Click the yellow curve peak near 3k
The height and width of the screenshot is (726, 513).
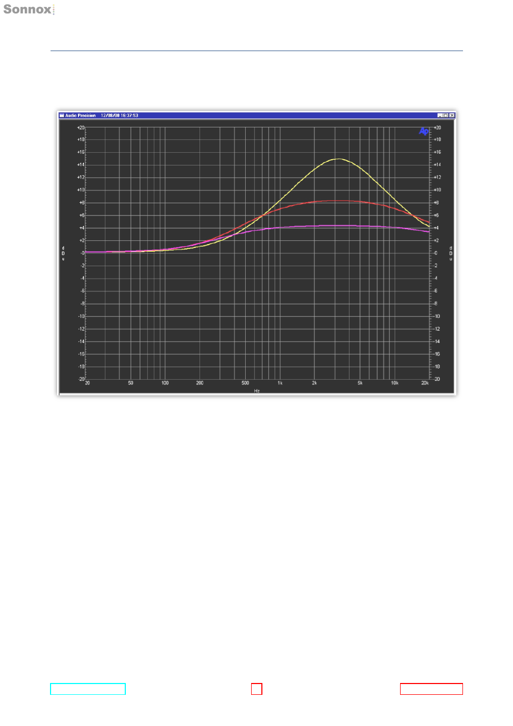click(x=338, y=159)
